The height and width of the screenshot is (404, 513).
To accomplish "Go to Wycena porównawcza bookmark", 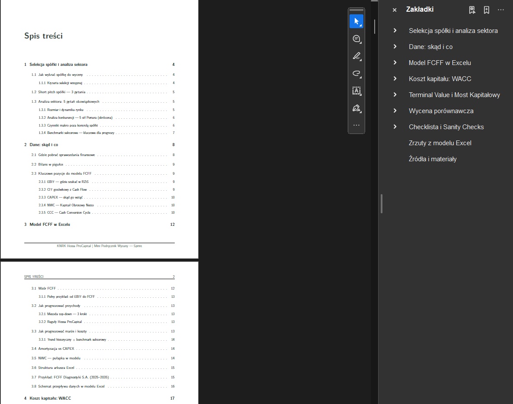I will pyautogui.click(x=441, y=111).
